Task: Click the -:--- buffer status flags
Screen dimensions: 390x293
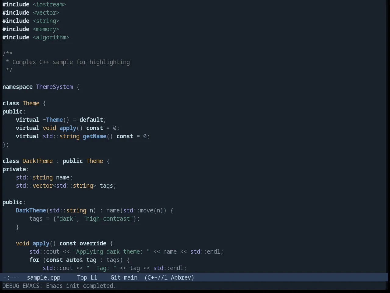Action: pyautogui.click(x=12, y=277)
